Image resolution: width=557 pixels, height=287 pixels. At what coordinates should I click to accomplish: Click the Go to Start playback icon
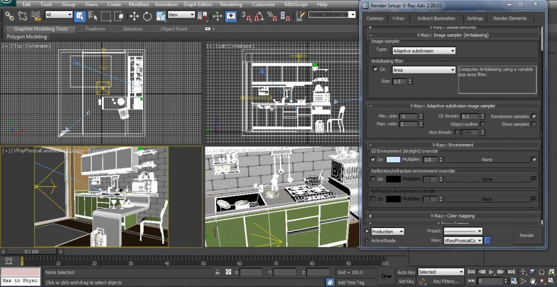[471, 272]
